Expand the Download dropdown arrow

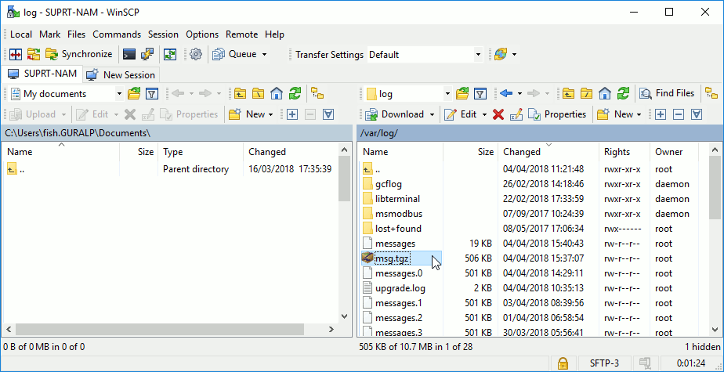pyautogui.click(x=432, y=114)
